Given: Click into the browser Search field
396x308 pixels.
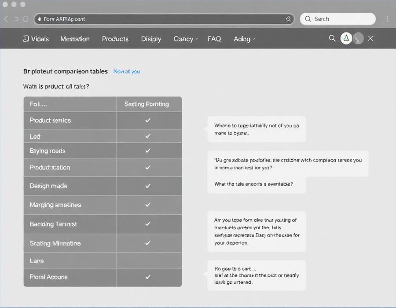Looking at the screenshot, I should point(338,19).
